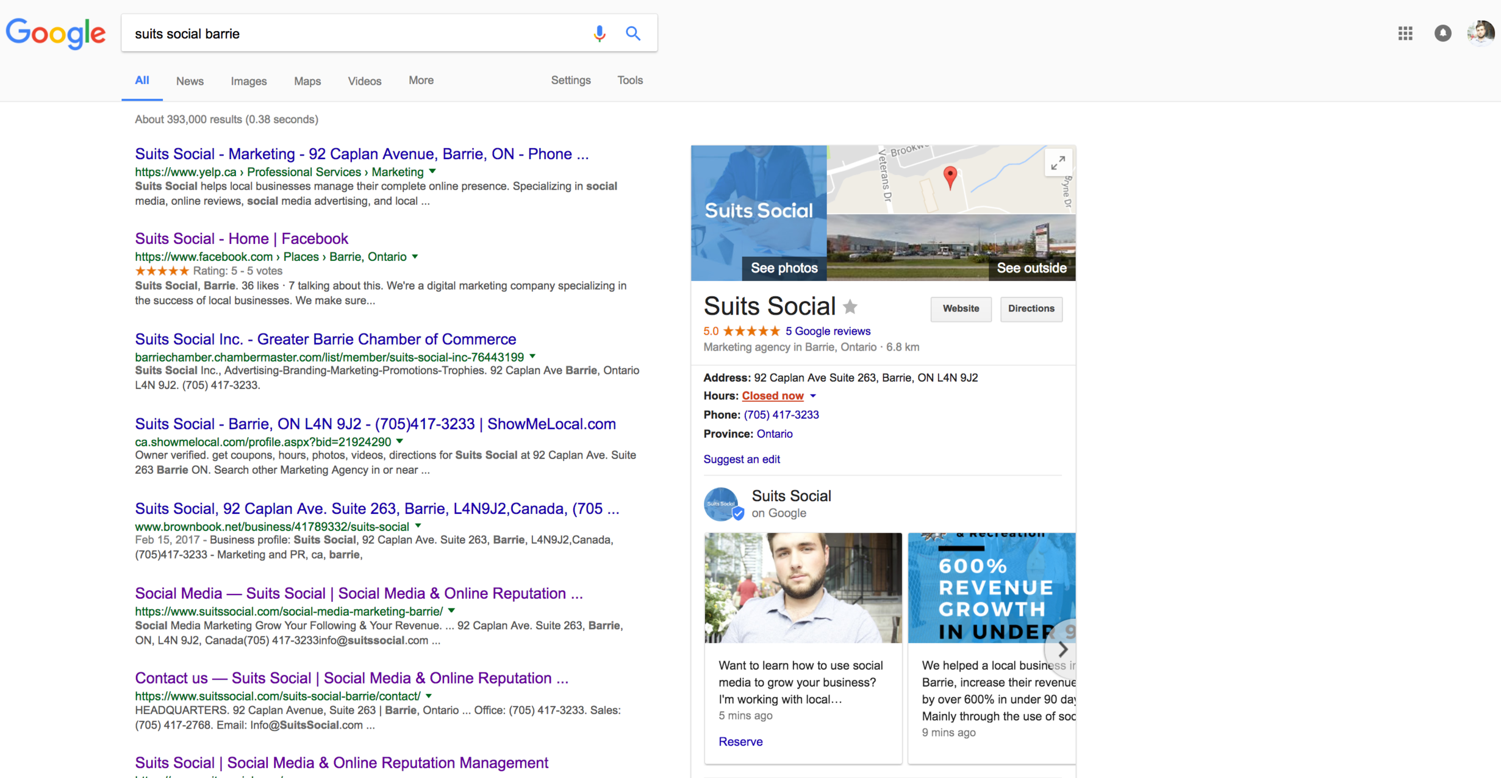Switch to the News tab
The image size is (1501, 778).
coord(190,81)
